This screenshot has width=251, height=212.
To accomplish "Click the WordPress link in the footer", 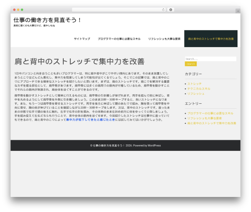I will (154, 145).
